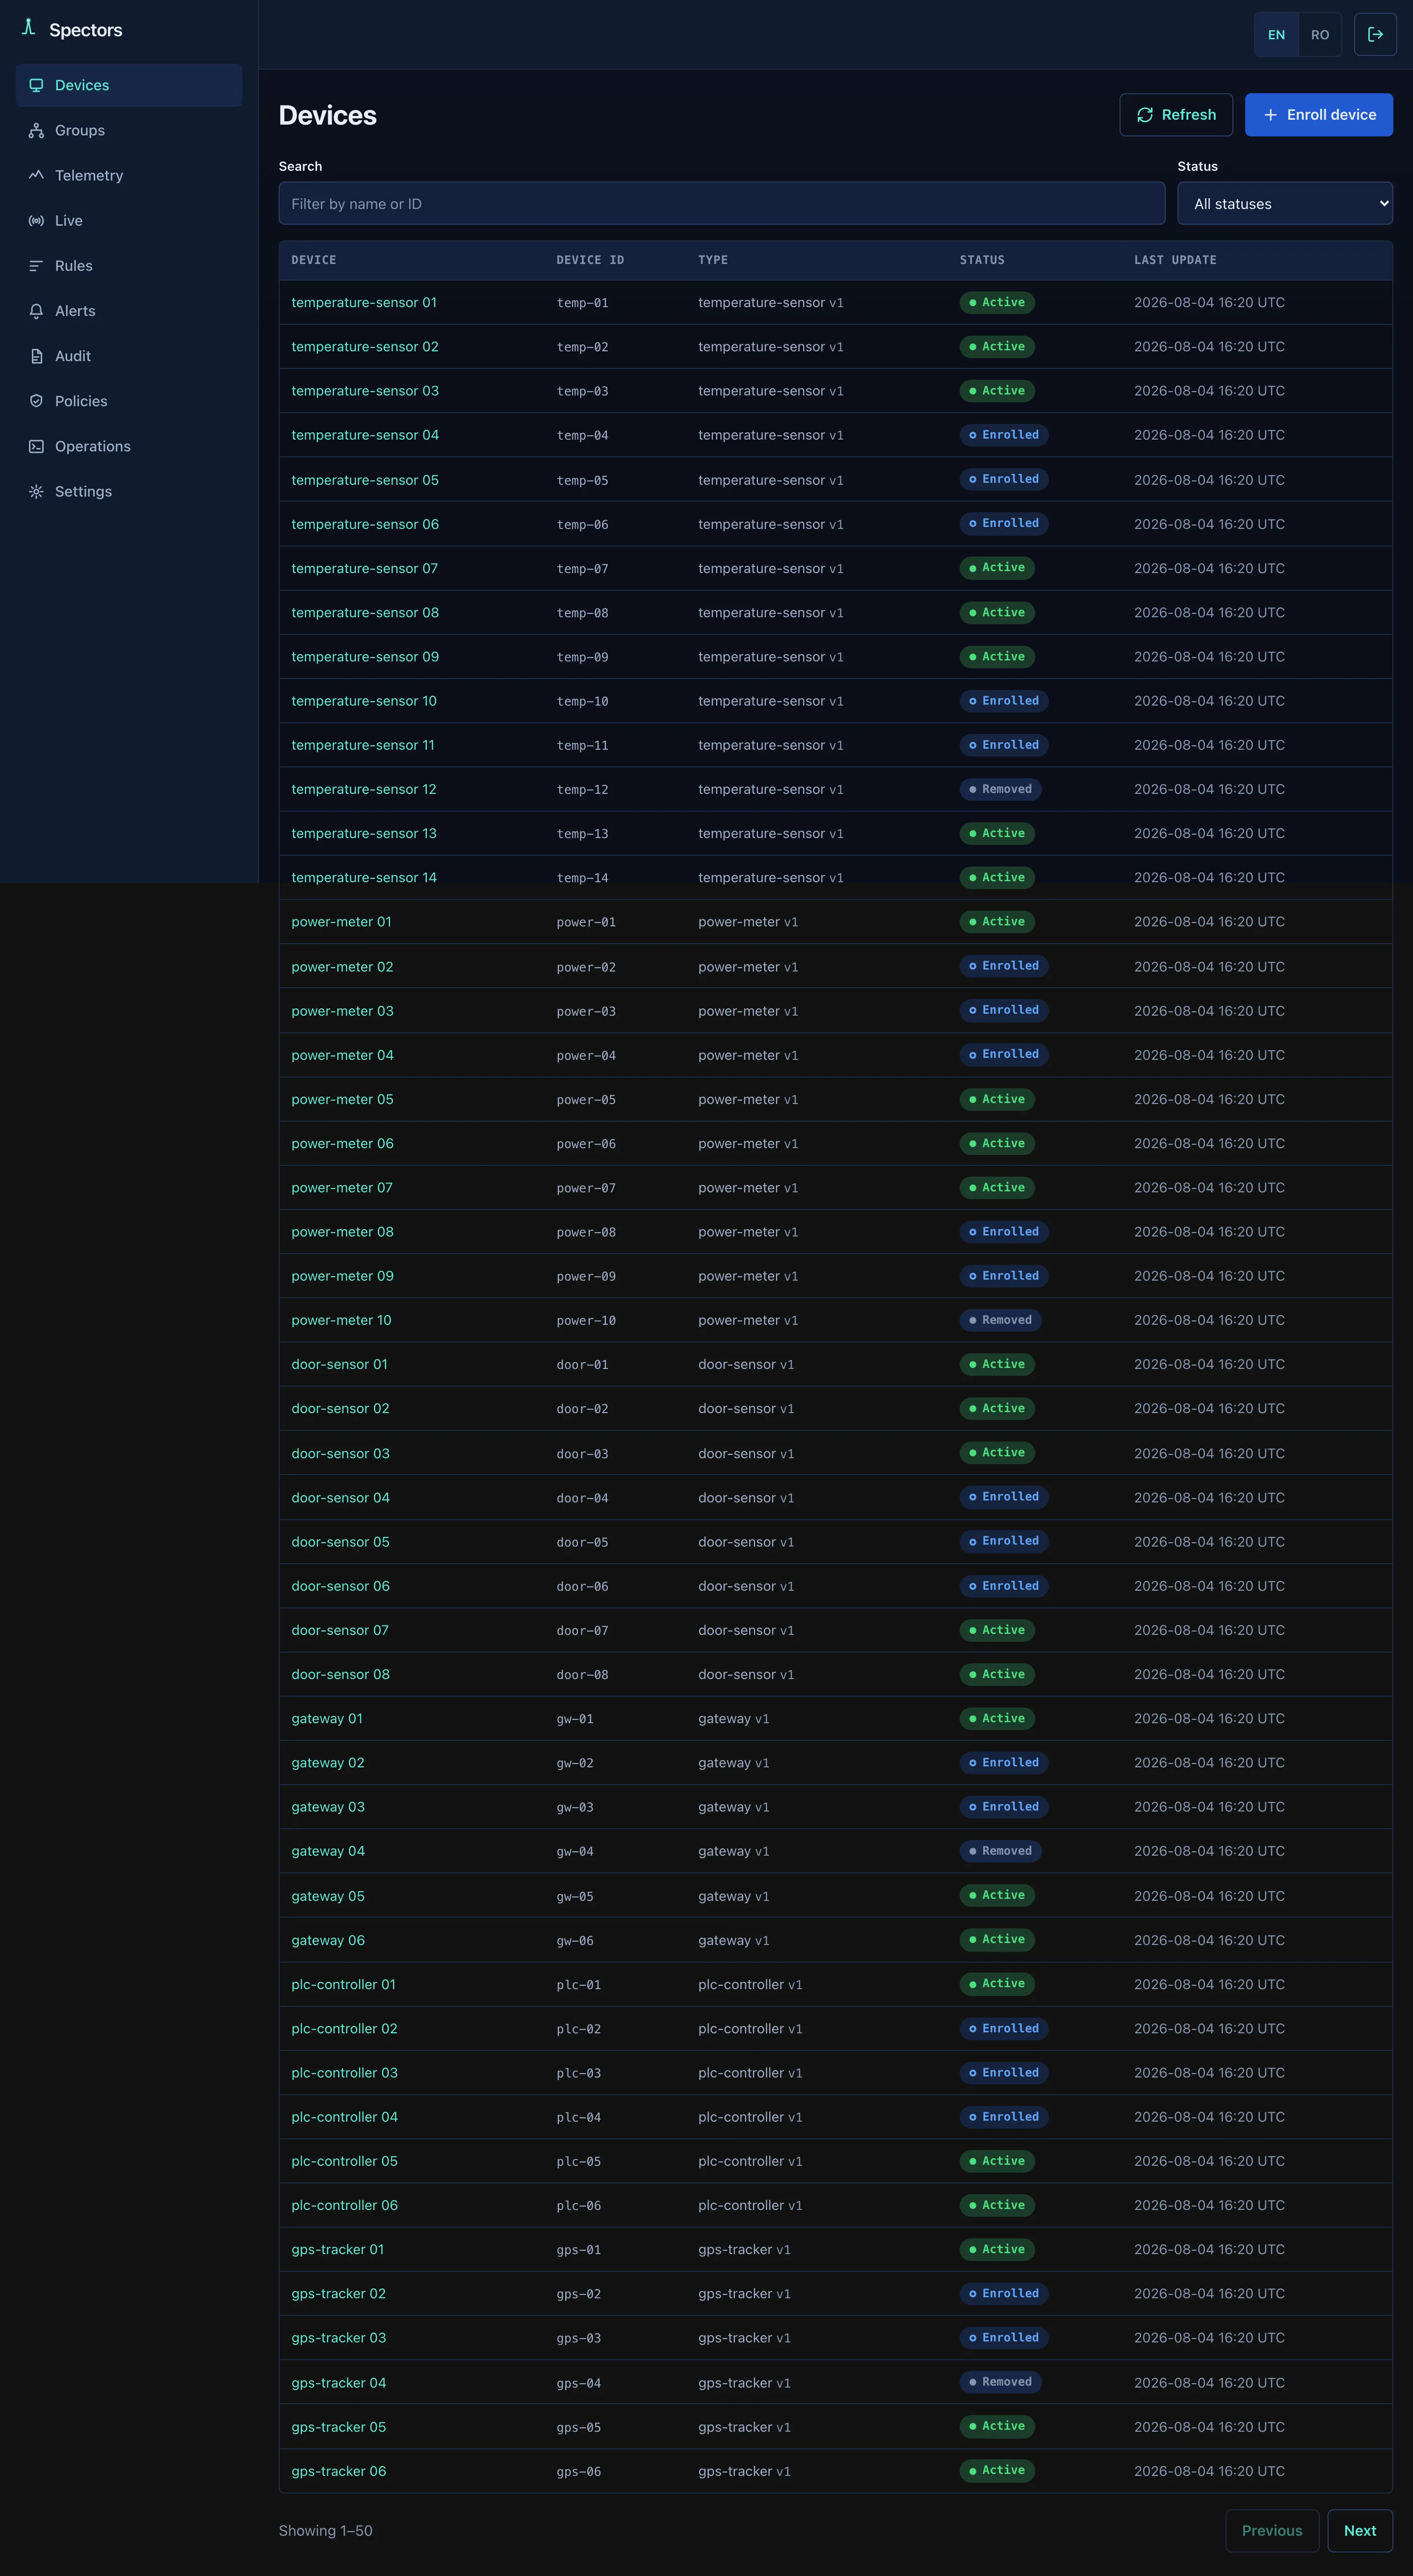The image size is (1413, 2576).
Task: Click the Removed badge for power-meter 10
Action: (1000, 1320)
